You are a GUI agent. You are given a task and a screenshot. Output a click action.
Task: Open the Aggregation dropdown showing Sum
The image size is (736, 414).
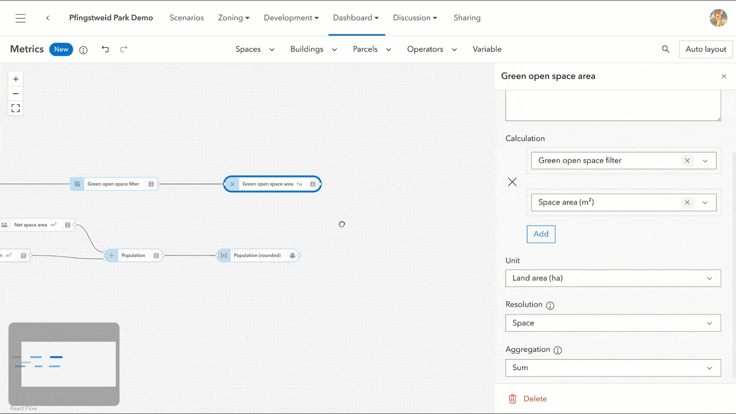[613, 368]
